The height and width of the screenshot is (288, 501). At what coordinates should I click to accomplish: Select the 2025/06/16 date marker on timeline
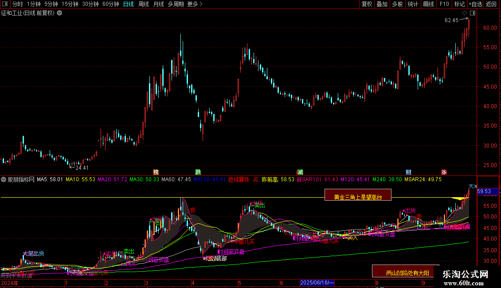(317, 282)
